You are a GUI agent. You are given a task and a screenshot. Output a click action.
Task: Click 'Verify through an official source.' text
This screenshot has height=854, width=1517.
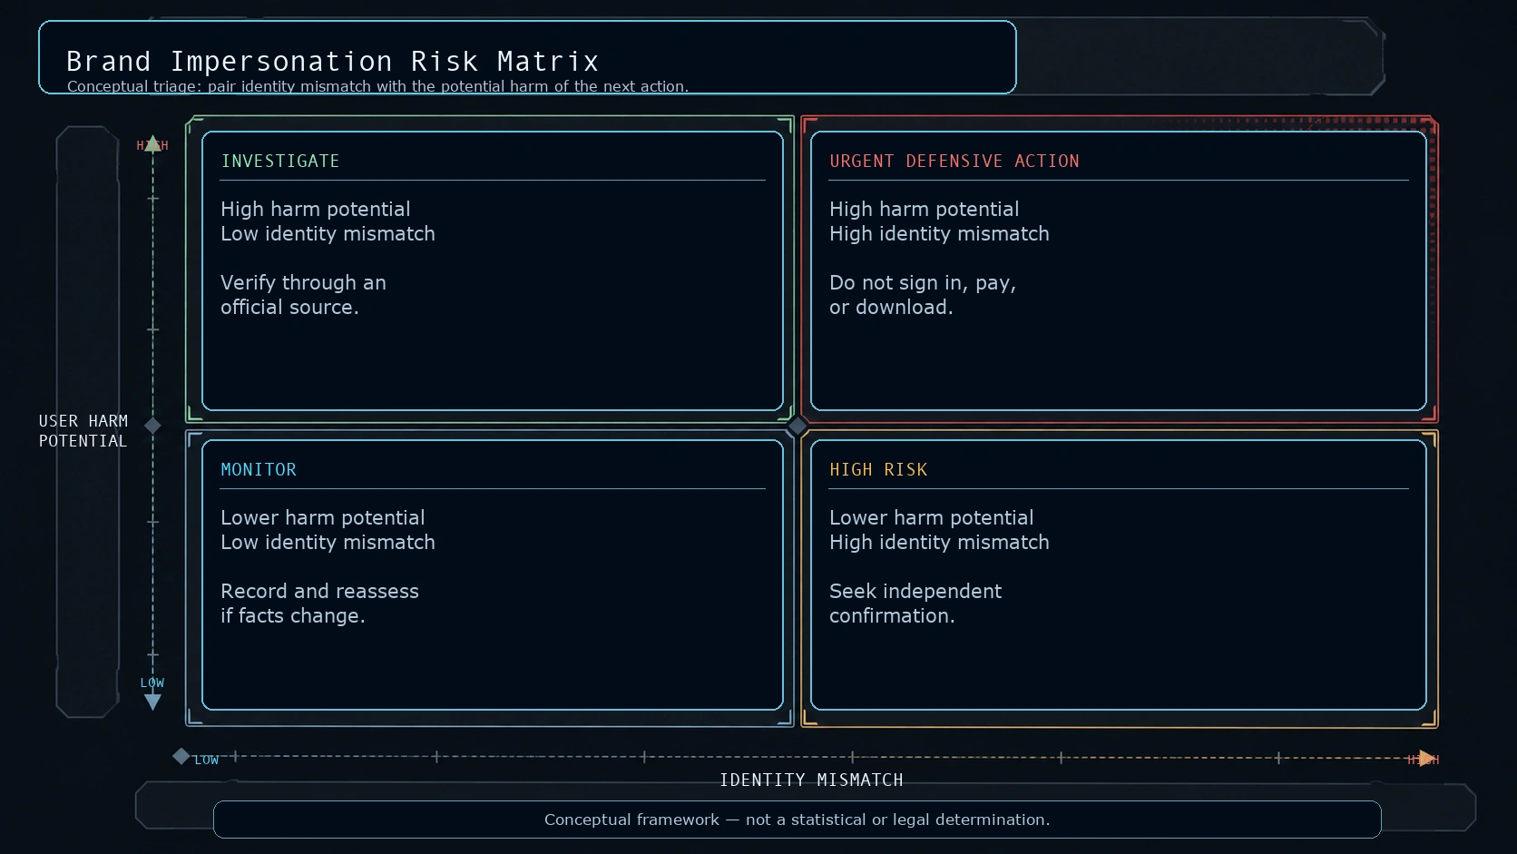[x=303, y=295]
